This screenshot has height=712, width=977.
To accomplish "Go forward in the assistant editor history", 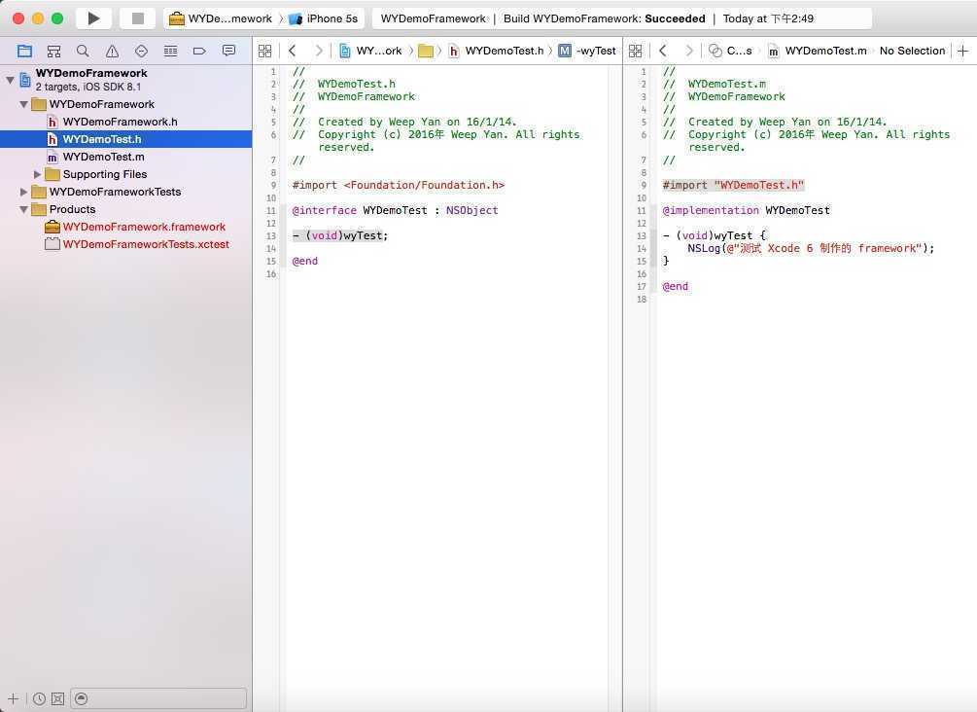I will pyautogui.click(x=689, y=52).
